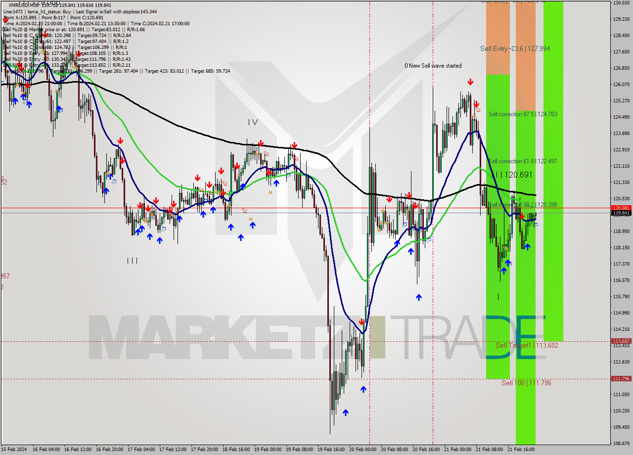Click the 114.210 price axis label
This screenshot has width=633, height=455.
[x=621, y=329]
